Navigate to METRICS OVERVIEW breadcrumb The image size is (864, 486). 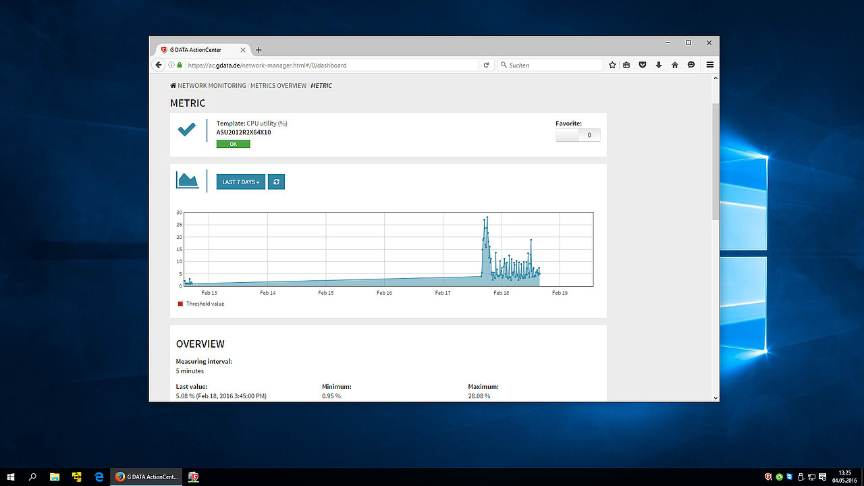(x=278, y=86)
